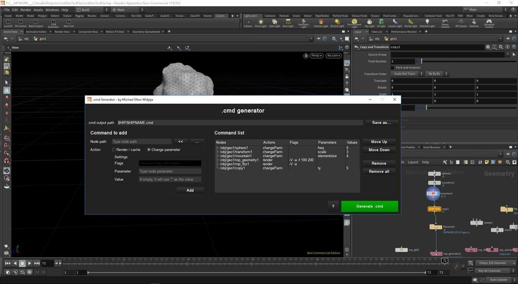Click the FK Control shelf tool
This screenshot has height=284, width=518.
21,23
